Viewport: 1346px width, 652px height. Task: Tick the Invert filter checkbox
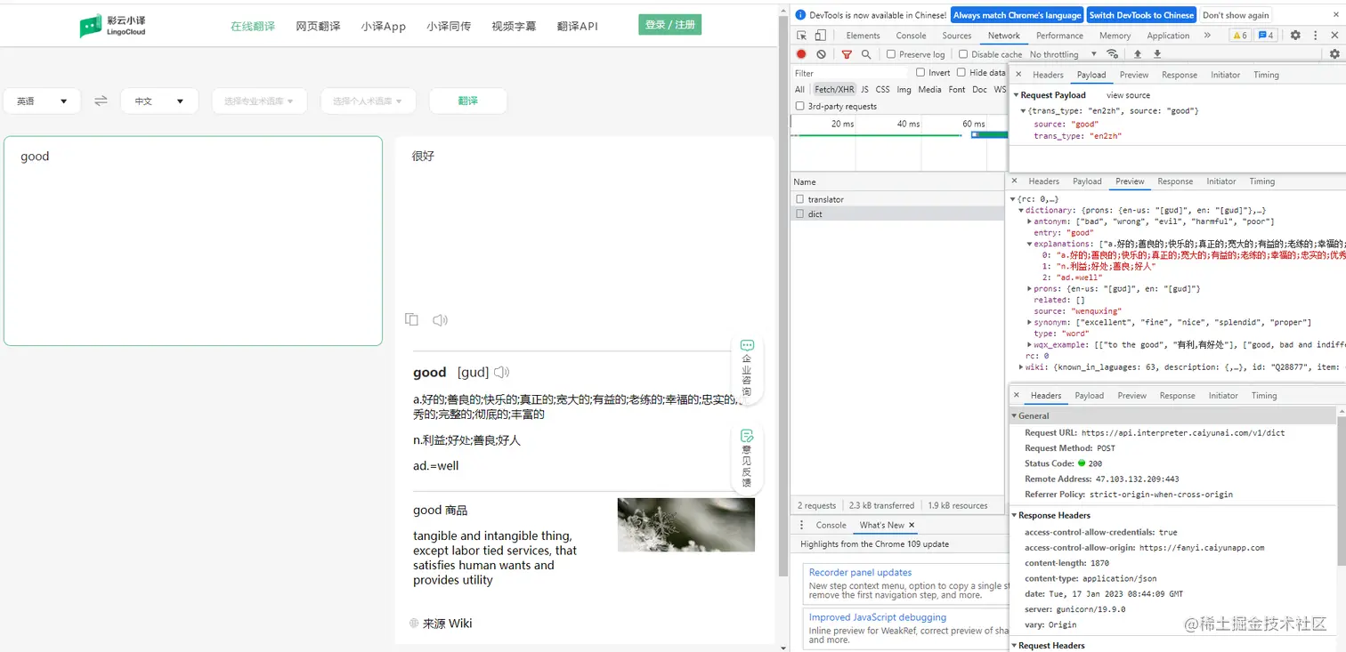pyautogui.click(x=920, y=73)
